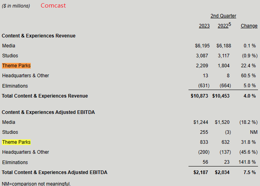Screen dimensions: 260x186
Task: Select Theme Parks revenue value 1,804
Action: click(224, 66)
